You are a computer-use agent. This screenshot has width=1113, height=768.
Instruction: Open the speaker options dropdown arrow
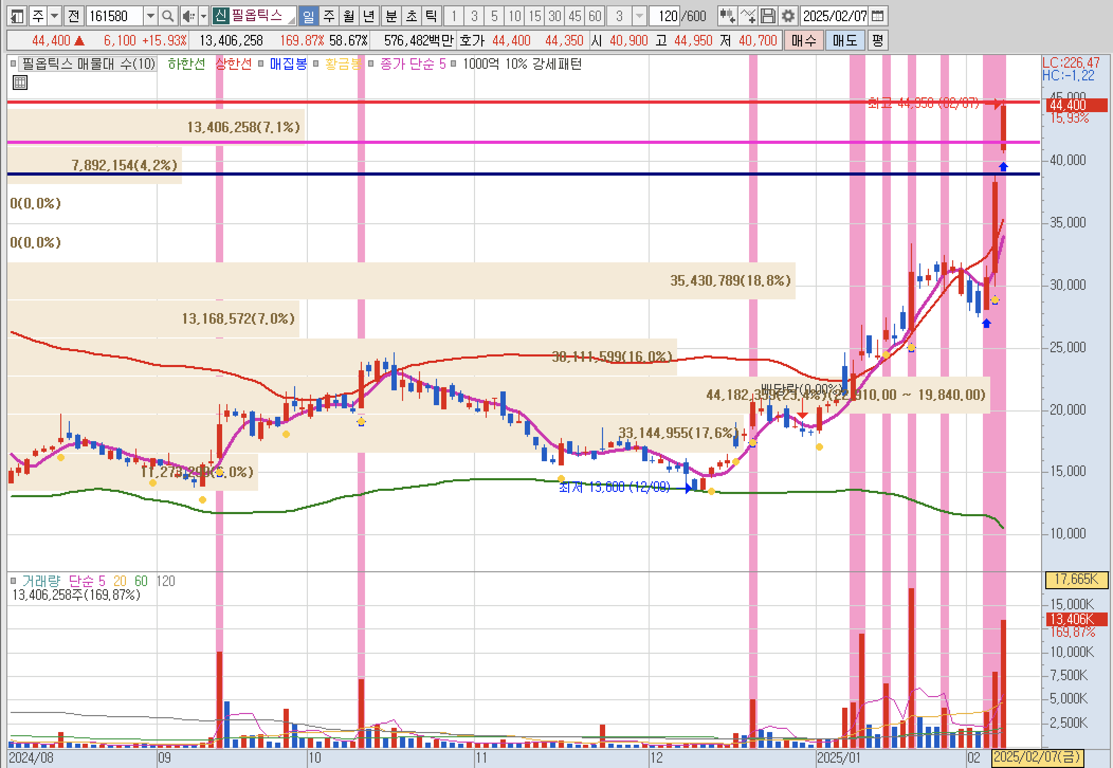click(204, 16)
